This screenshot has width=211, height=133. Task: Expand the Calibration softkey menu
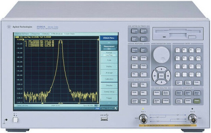coord(109,79)
